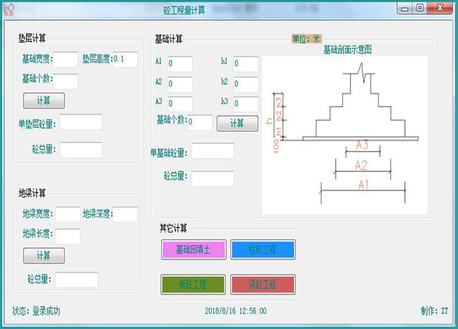Click the 制作: ZT credit text

(434, 311)
